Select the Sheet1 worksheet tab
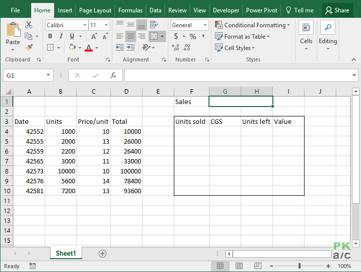Screen dimensions: 361x272 point(66,253)
